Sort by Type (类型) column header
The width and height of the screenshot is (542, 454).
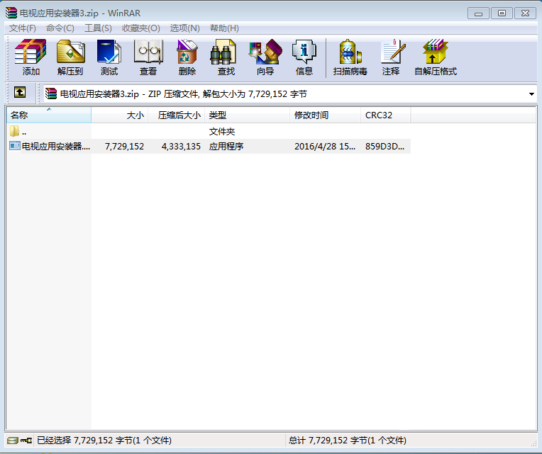(x=247, y=115)
